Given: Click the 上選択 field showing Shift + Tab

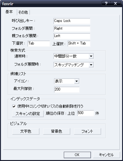Looking at the screenshot, I should pos(79,44).
